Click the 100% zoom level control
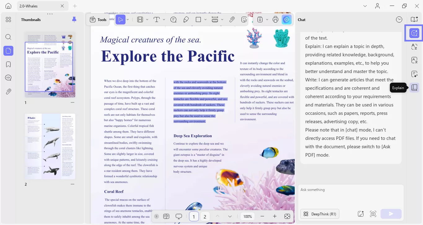Viewport: 423px width, 225px height. 247,216
